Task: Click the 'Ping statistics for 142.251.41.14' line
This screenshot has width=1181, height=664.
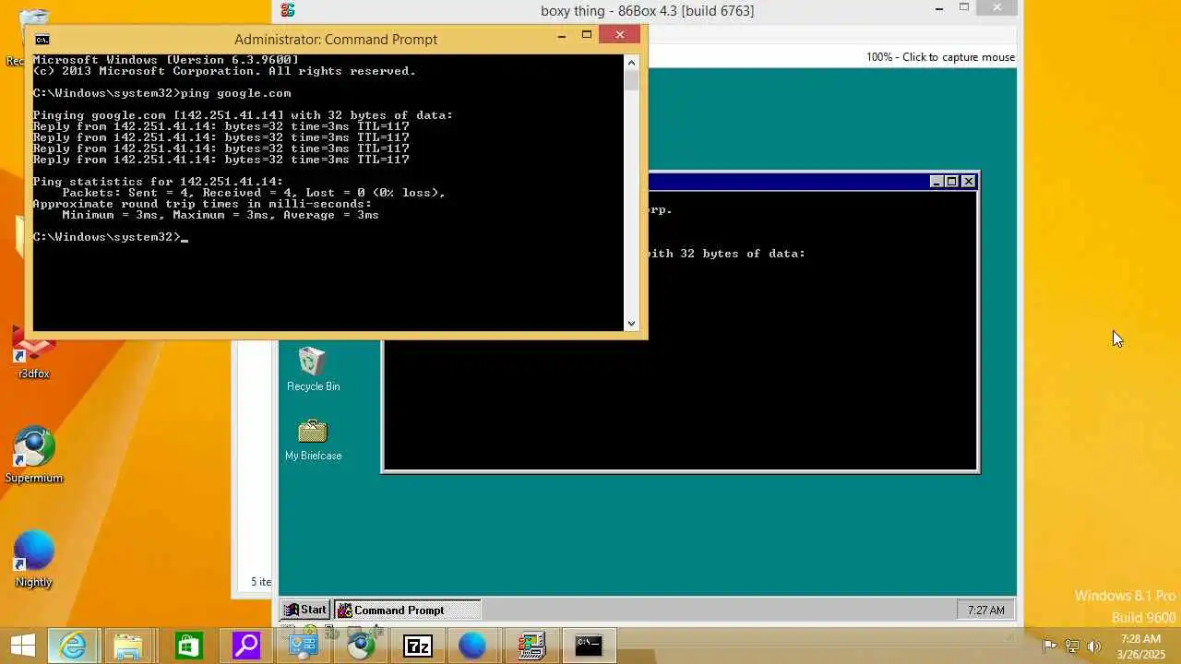Action: point(158,182)
